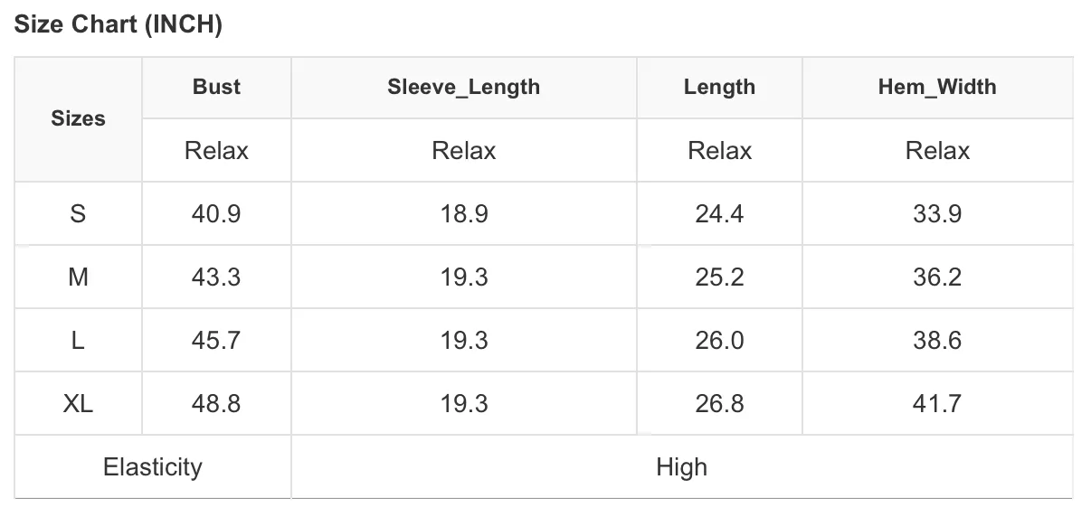1091x517 pixels.
Task: Click the 41.7 hem width value
Action: coord(937,403)
